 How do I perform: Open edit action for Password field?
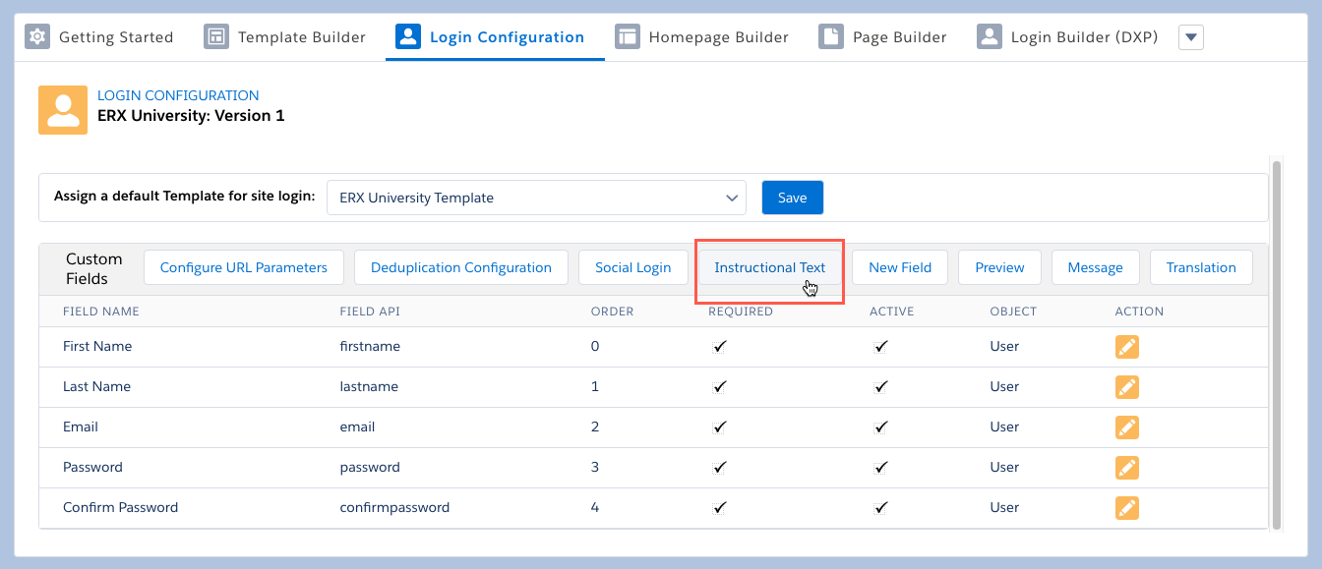coord(1126,468)
